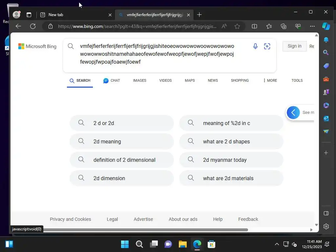The height and width of the screenshot is (252, 336).
Task: Click the Edge profile avatar icon
Action: click(16, 14)
